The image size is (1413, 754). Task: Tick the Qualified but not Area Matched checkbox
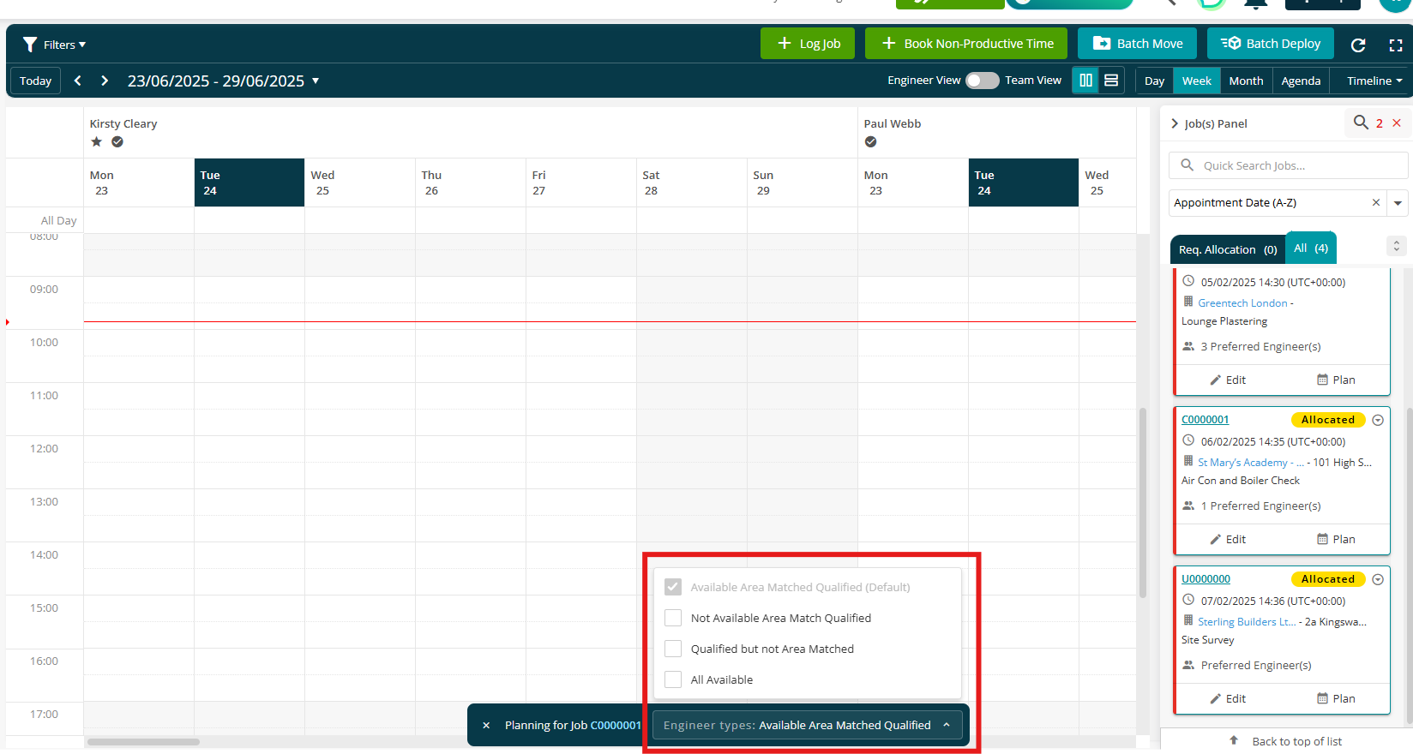point(673,649)
